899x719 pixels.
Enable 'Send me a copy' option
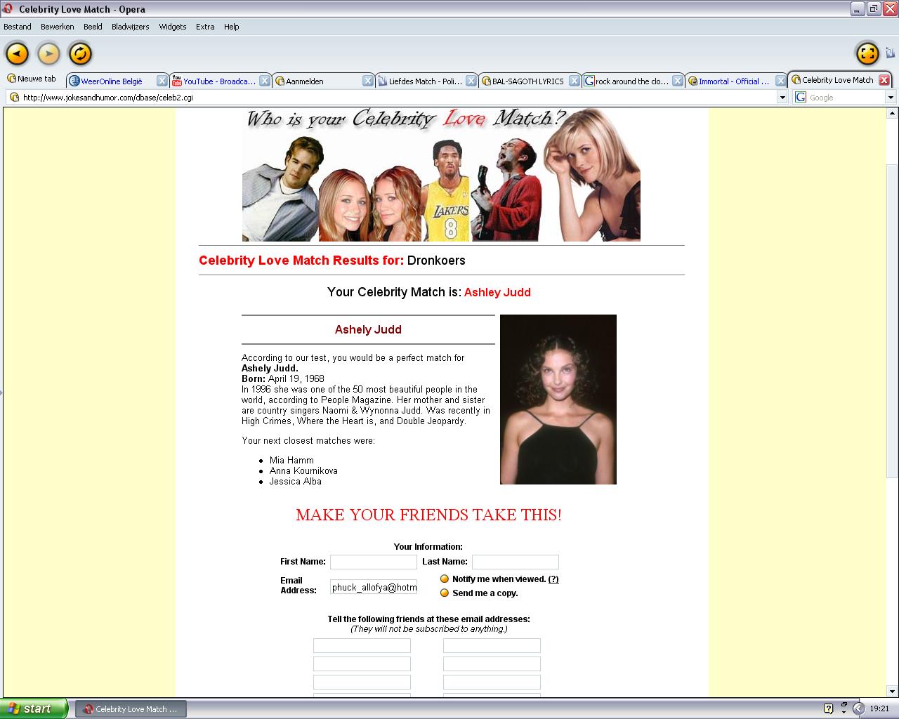click(x=445, y=593)
